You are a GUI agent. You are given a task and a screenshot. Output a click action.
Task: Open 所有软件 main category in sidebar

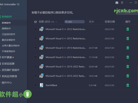tap(7, 17)
